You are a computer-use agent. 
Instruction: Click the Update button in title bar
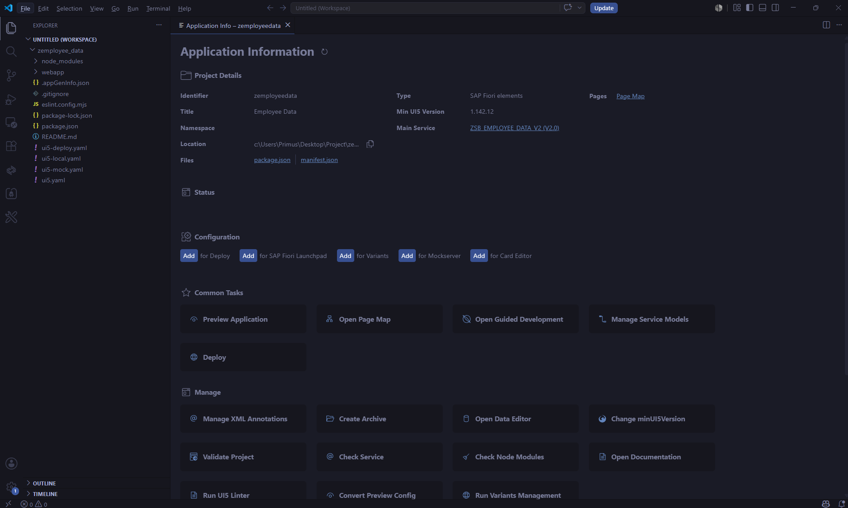(604, 8)
